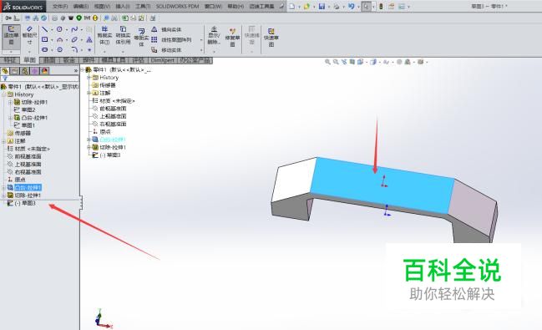This screenshot has width=542, height=330.
Task: Collapse the History folder in left tree
Action: click(4, 94)
